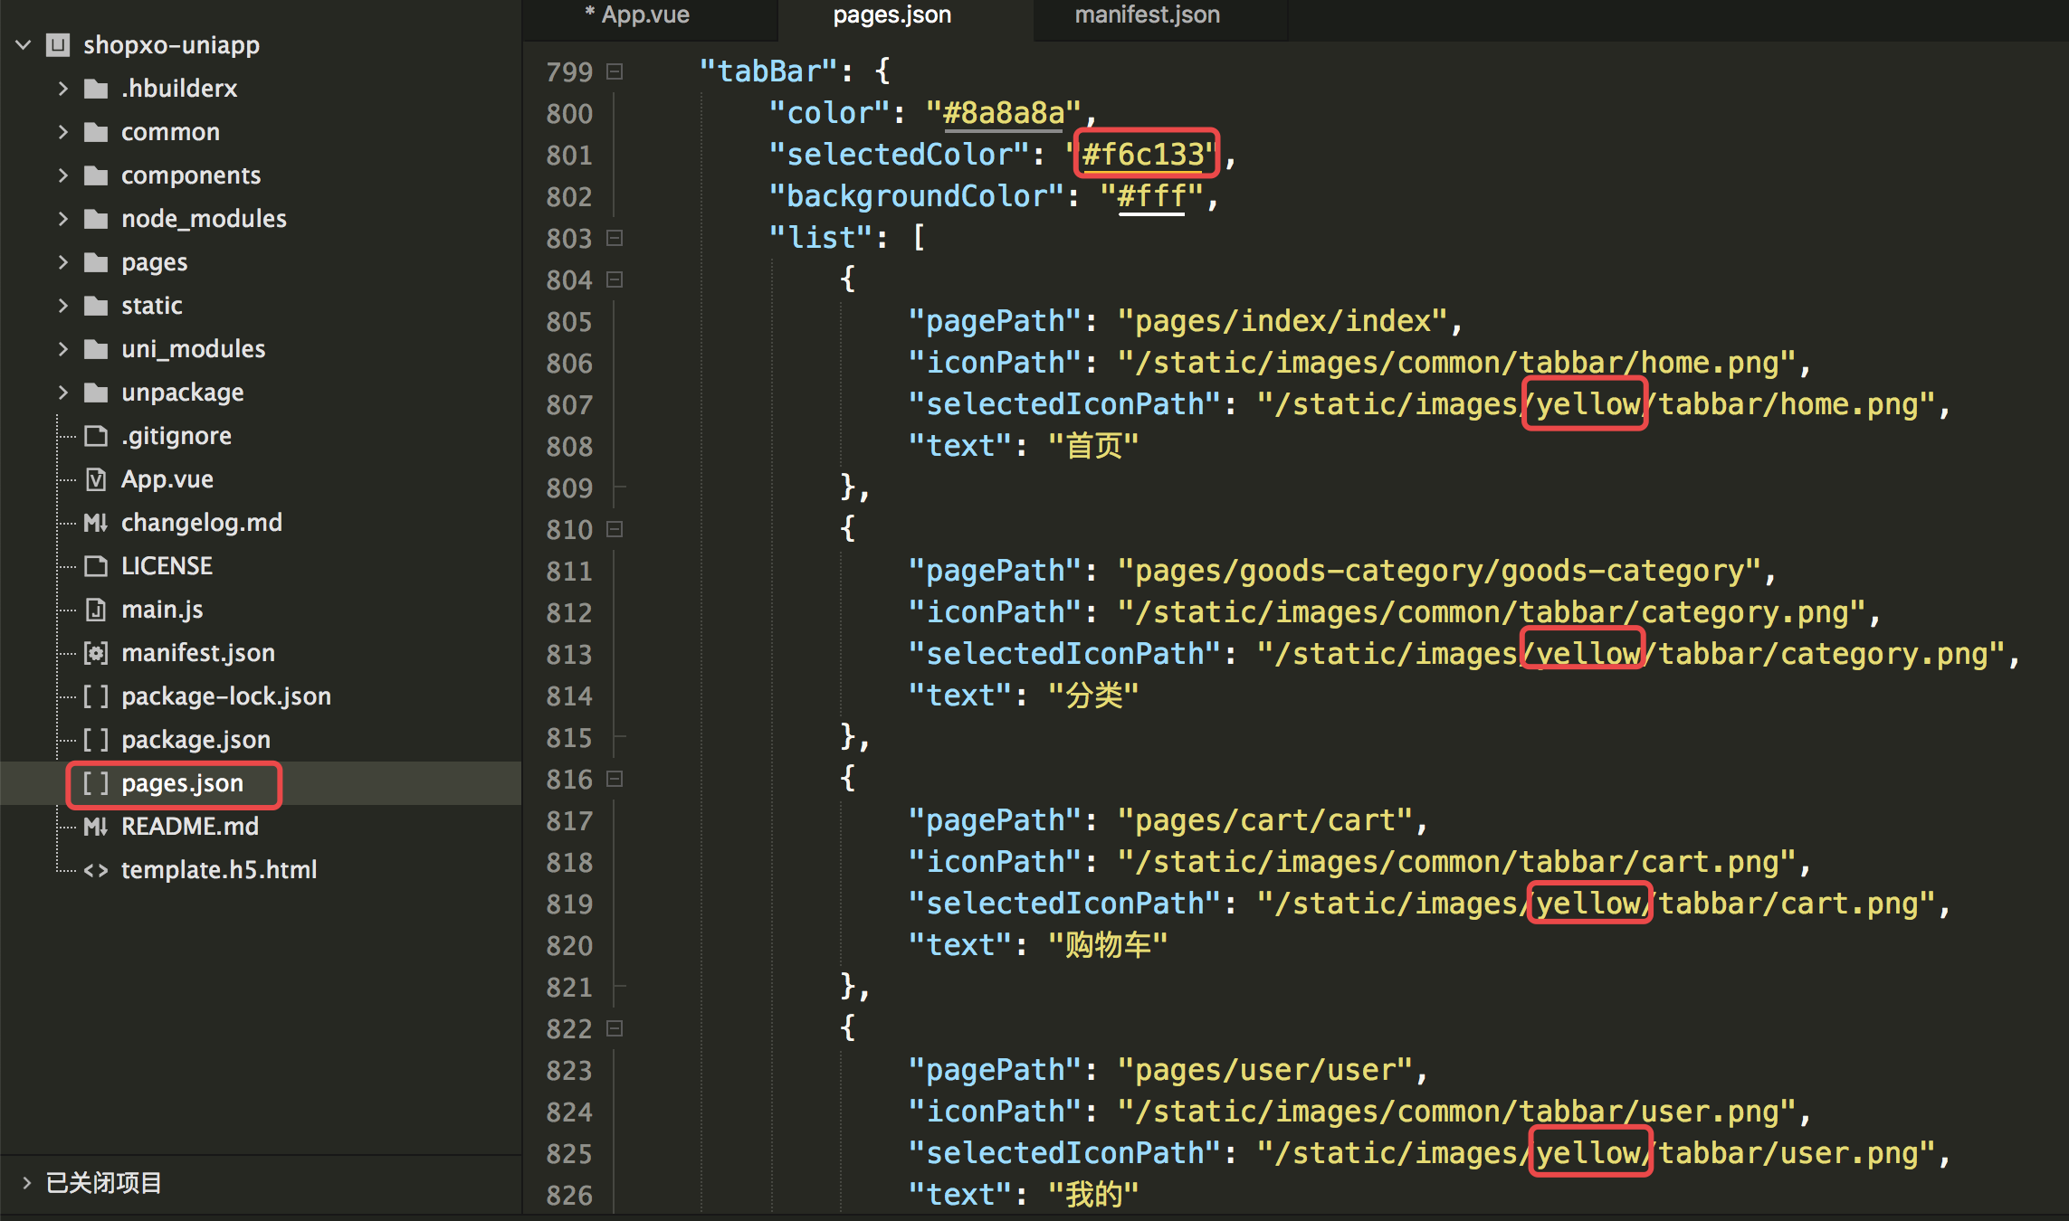The image size is (2069, 1221).
Task: Click the template.h5.html code brackets icon
Action: click(96, 870)
